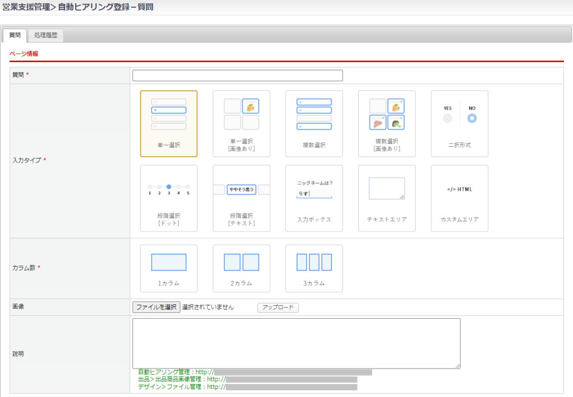573x397 pixels.
Task: Choose the カスタムエリア HTML tile
Action: click(459, 198)
